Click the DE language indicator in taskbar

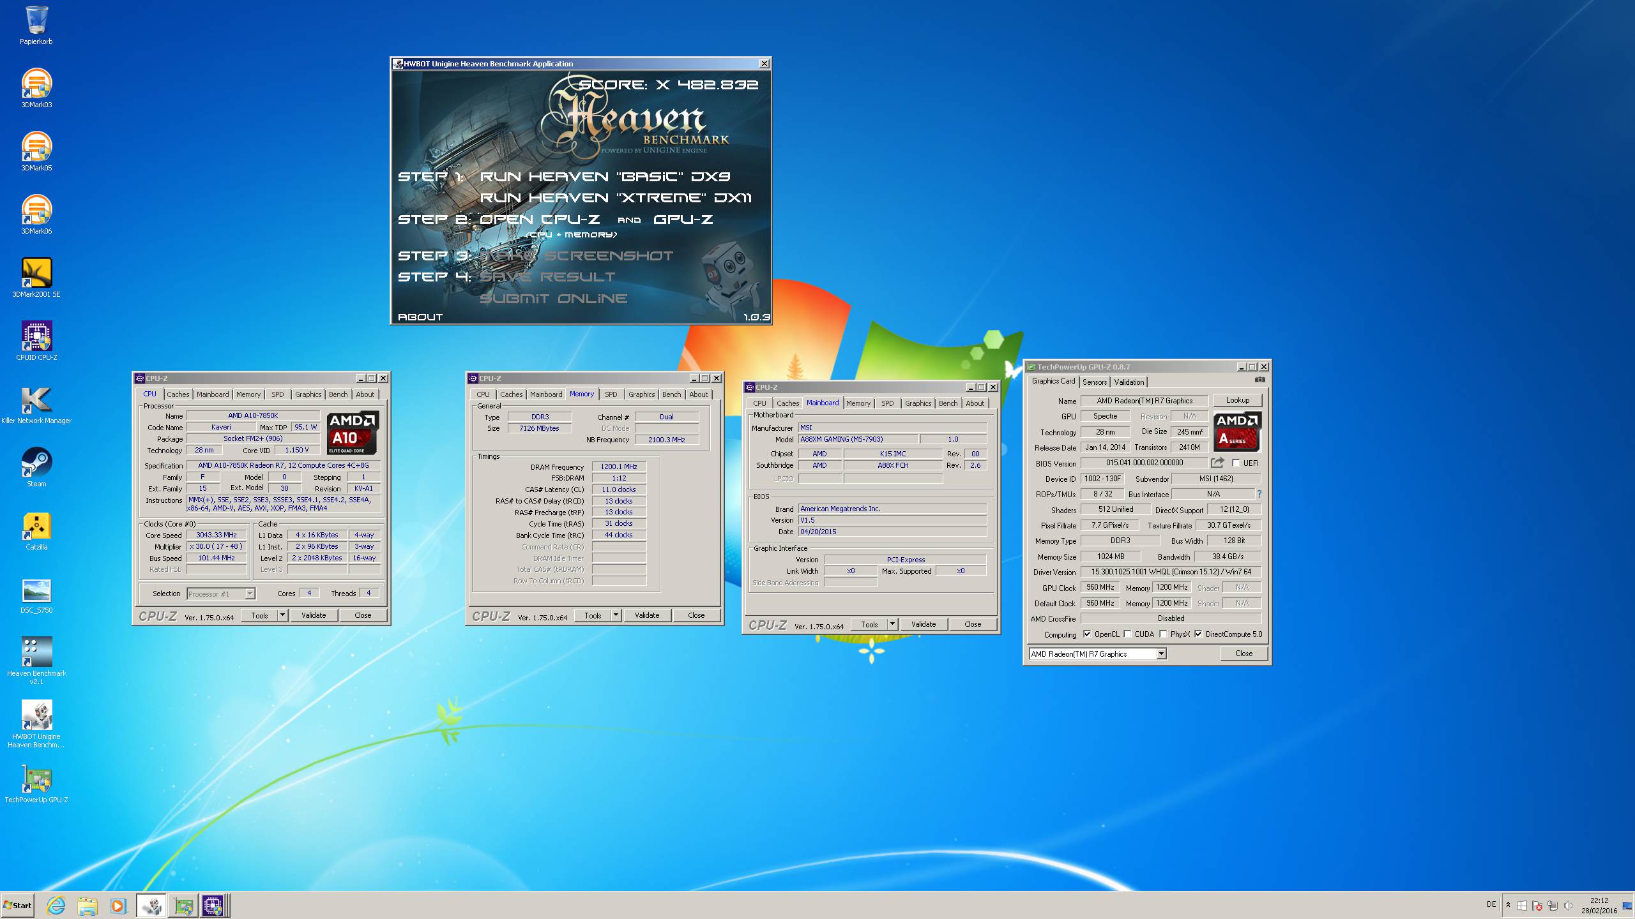[x=1491, y=904]
